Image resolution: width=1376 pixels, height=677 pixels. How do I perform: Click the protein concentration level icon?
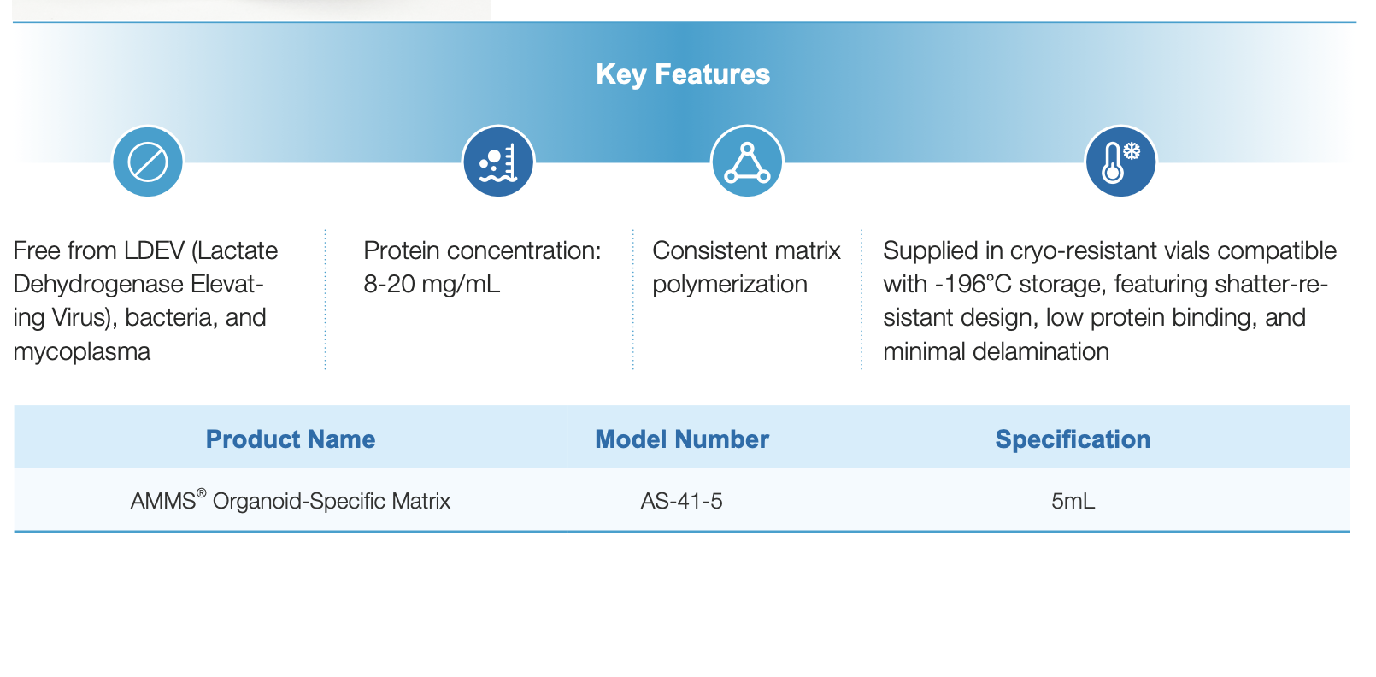(x=498, y=162)
